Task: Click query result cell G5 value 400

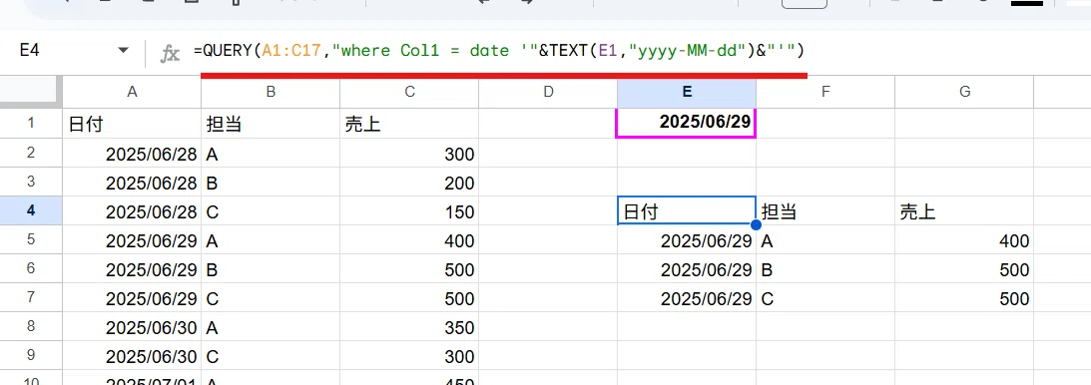Action: click(964, 239)
